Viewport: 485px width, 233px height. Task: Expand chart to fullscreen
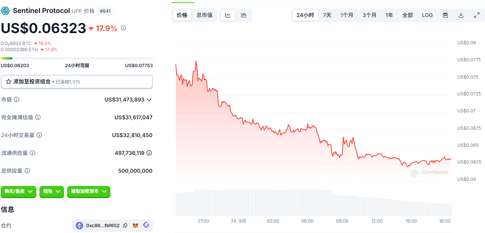coord(477,15)
